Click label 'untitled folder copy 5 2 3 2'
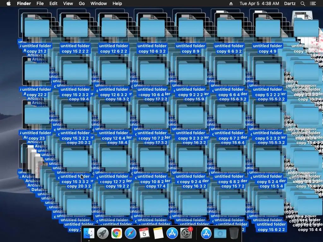Screen dimensions: 323x242 tap(267, 135)
